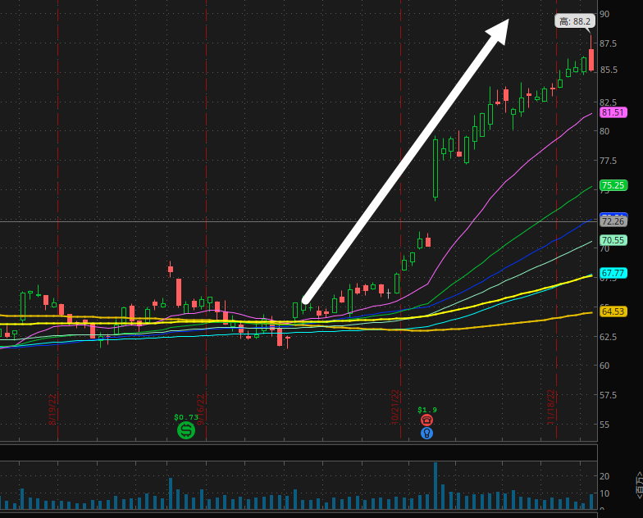This screenshot has height=518, width=643.
Task: Click the gray 72.26 crosshair price label
Action: tap(613, 221)
